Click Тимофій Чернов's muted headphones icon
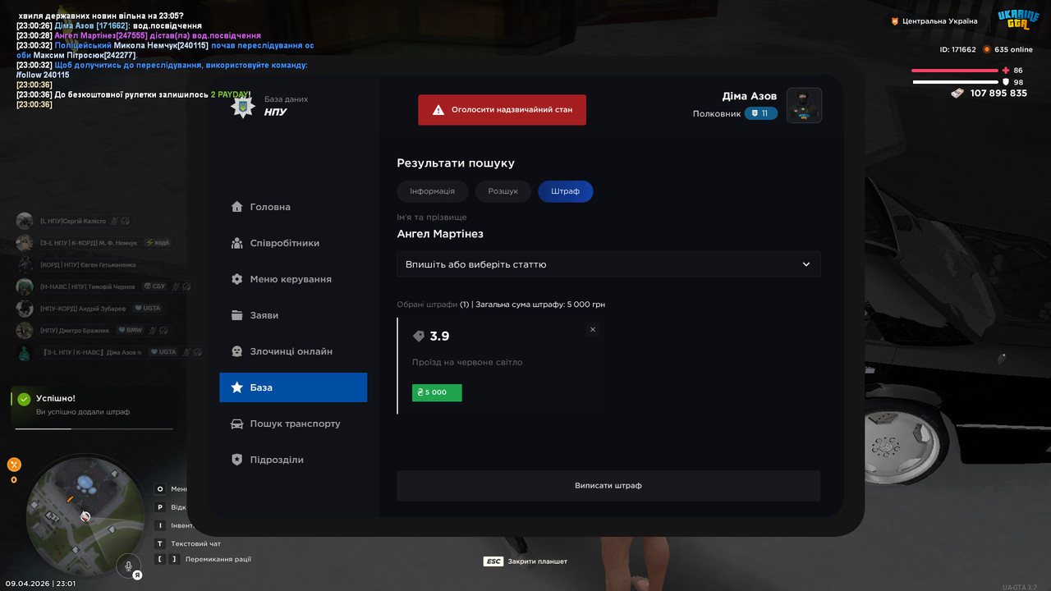Image resolution: width=1051 pixels, height=591 pixels. coord(187,286)
